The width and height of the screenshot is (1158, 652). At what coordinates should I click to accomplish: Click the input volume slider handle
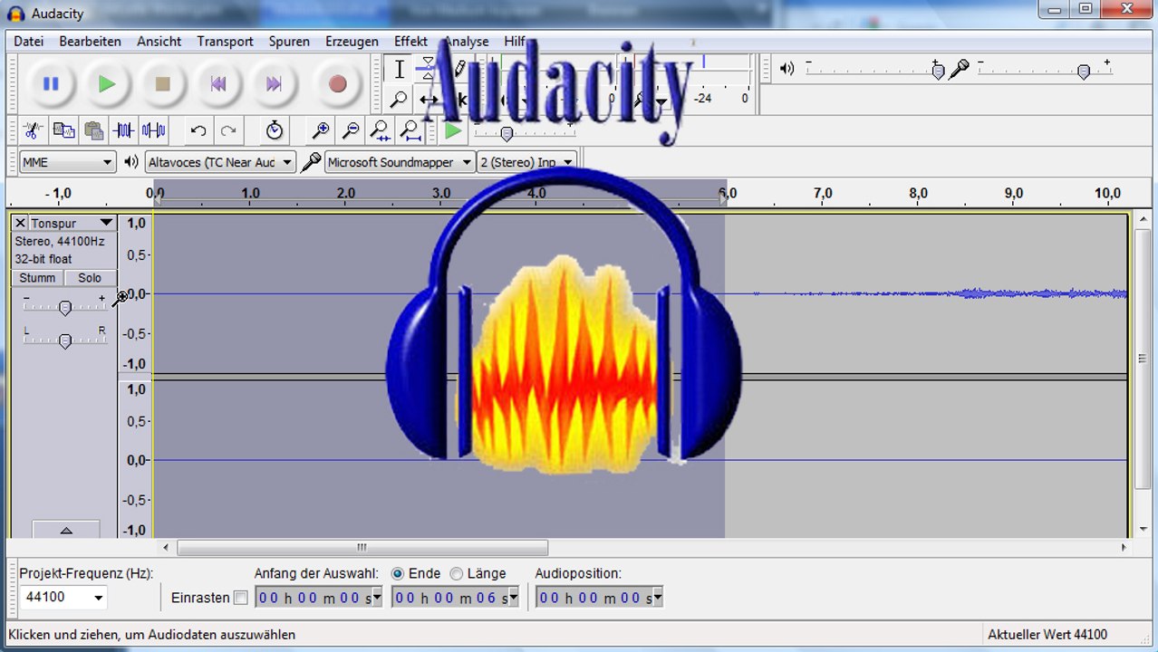[1084, 72]
